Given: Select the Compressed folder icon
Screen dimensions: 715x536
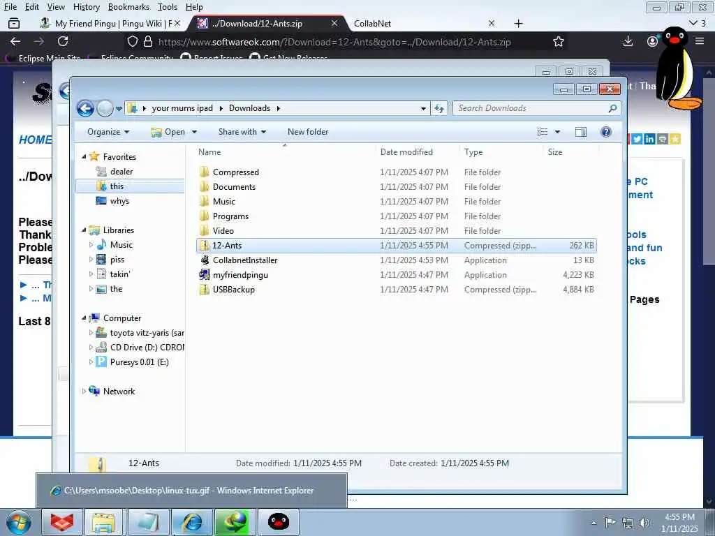Looking at the screenshot, I should point(205,172).
